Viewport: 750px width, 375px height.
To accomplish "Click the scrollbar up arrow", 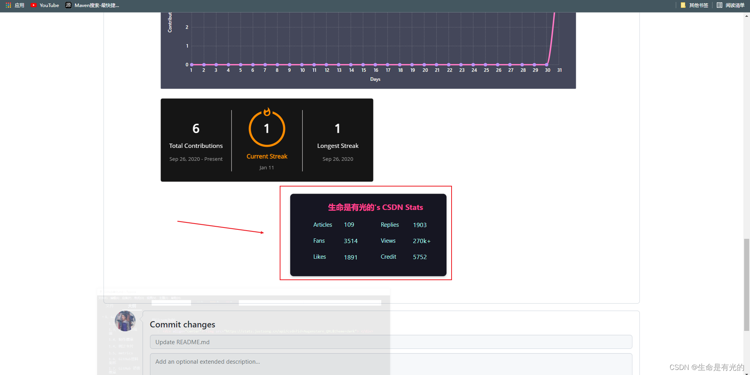I will pyautogui.click(x=747, y=16).
